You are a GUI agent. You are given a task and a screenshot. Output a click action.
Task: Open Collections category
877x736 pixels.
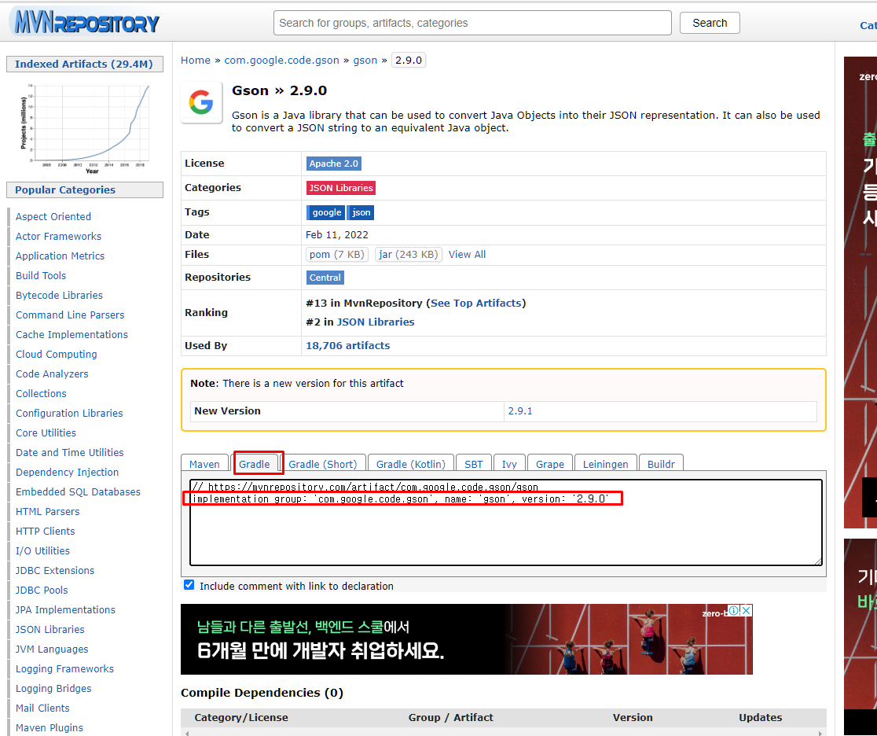point(41,393)
